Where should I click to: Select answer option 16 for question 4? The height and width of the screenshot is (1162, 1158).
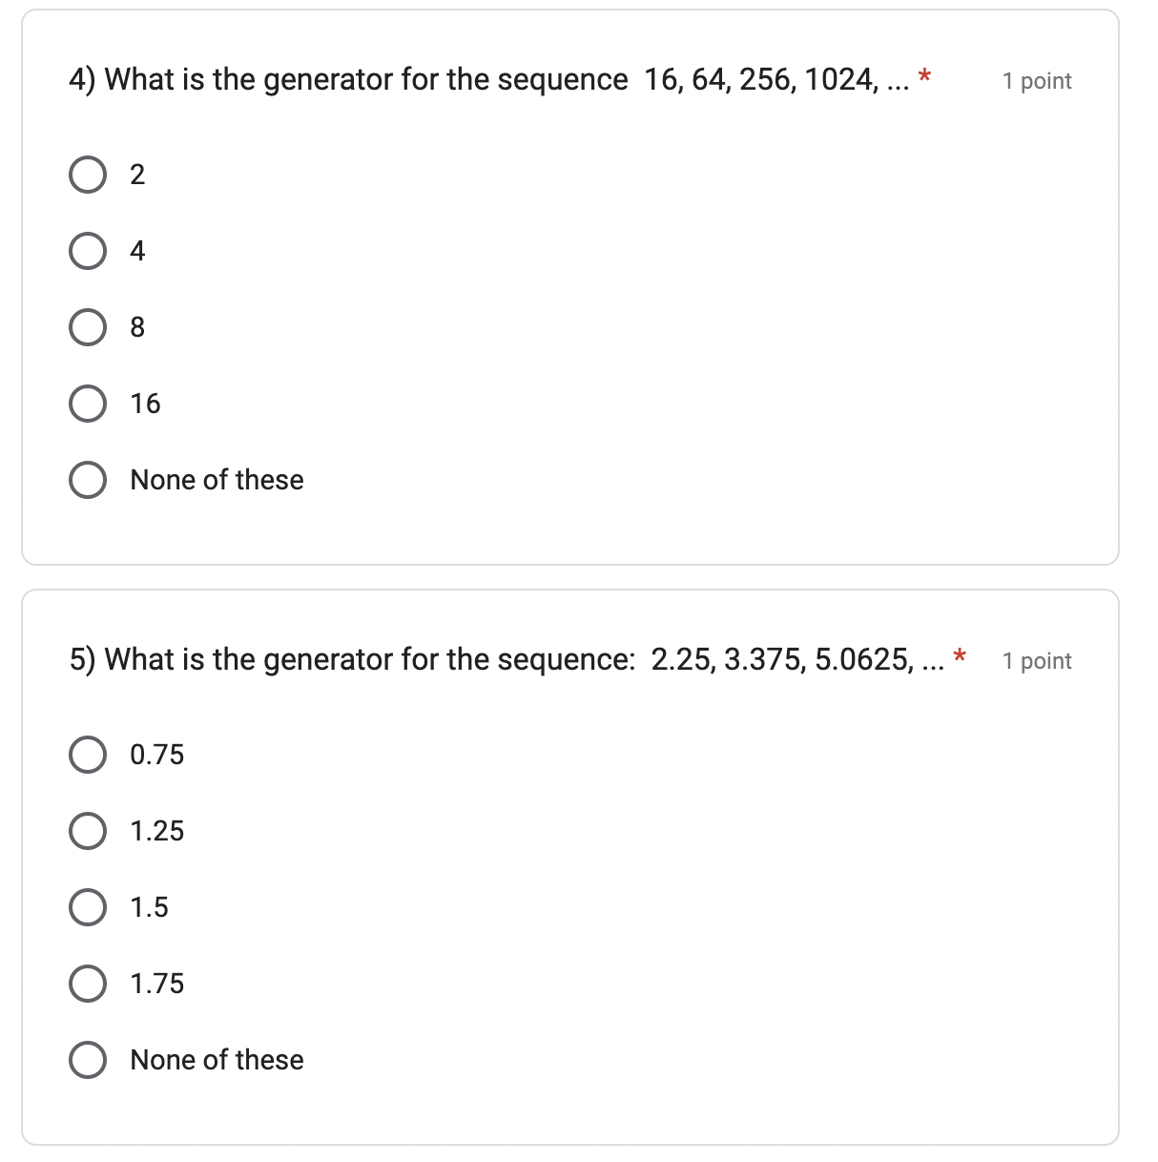(88, 403)
